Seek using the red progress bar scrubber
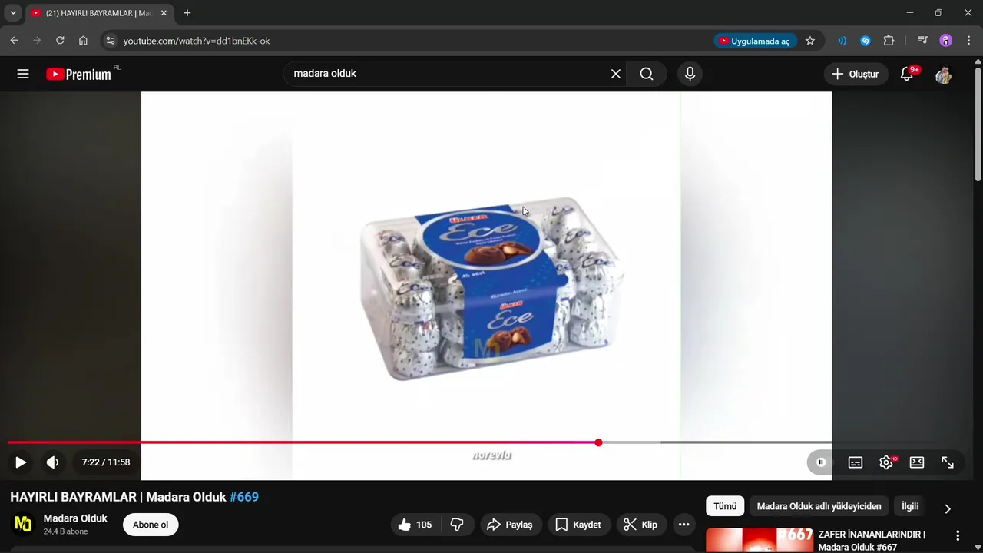The width and height of the screenshot is (983, 553). [x=598, y=442]
